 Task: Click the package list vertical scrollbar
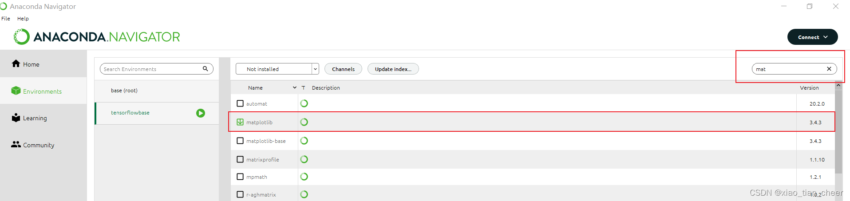tap(838, 131)
